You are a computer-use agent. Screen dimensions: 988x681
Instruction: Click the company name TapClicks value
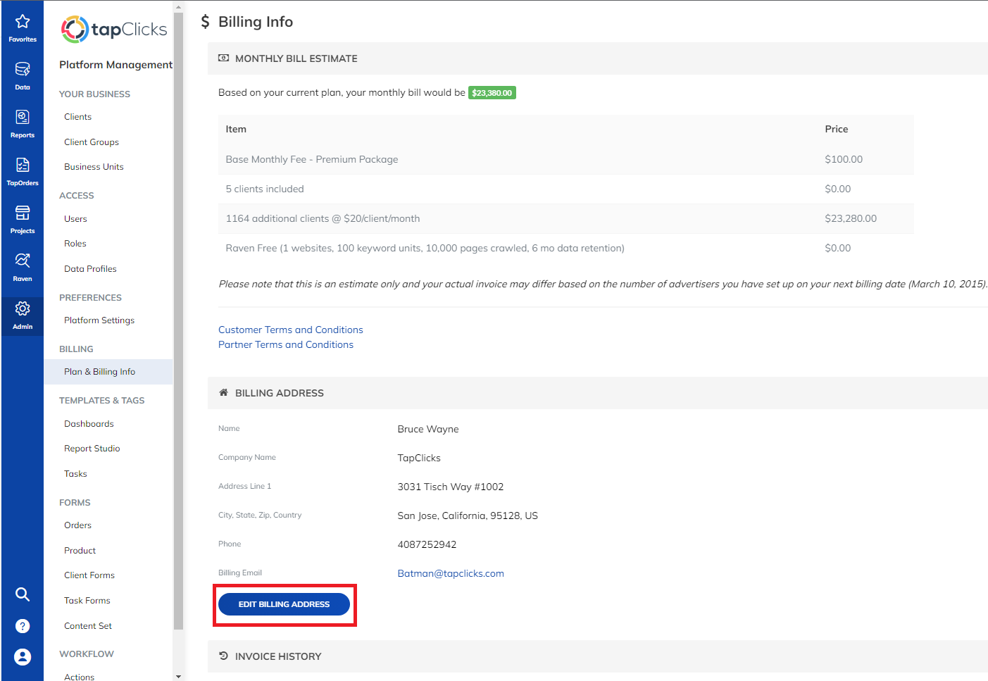(419, 458)
